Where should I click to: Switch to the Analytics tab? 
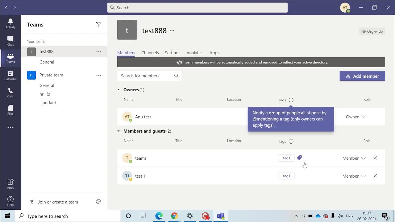coord(195,53)
